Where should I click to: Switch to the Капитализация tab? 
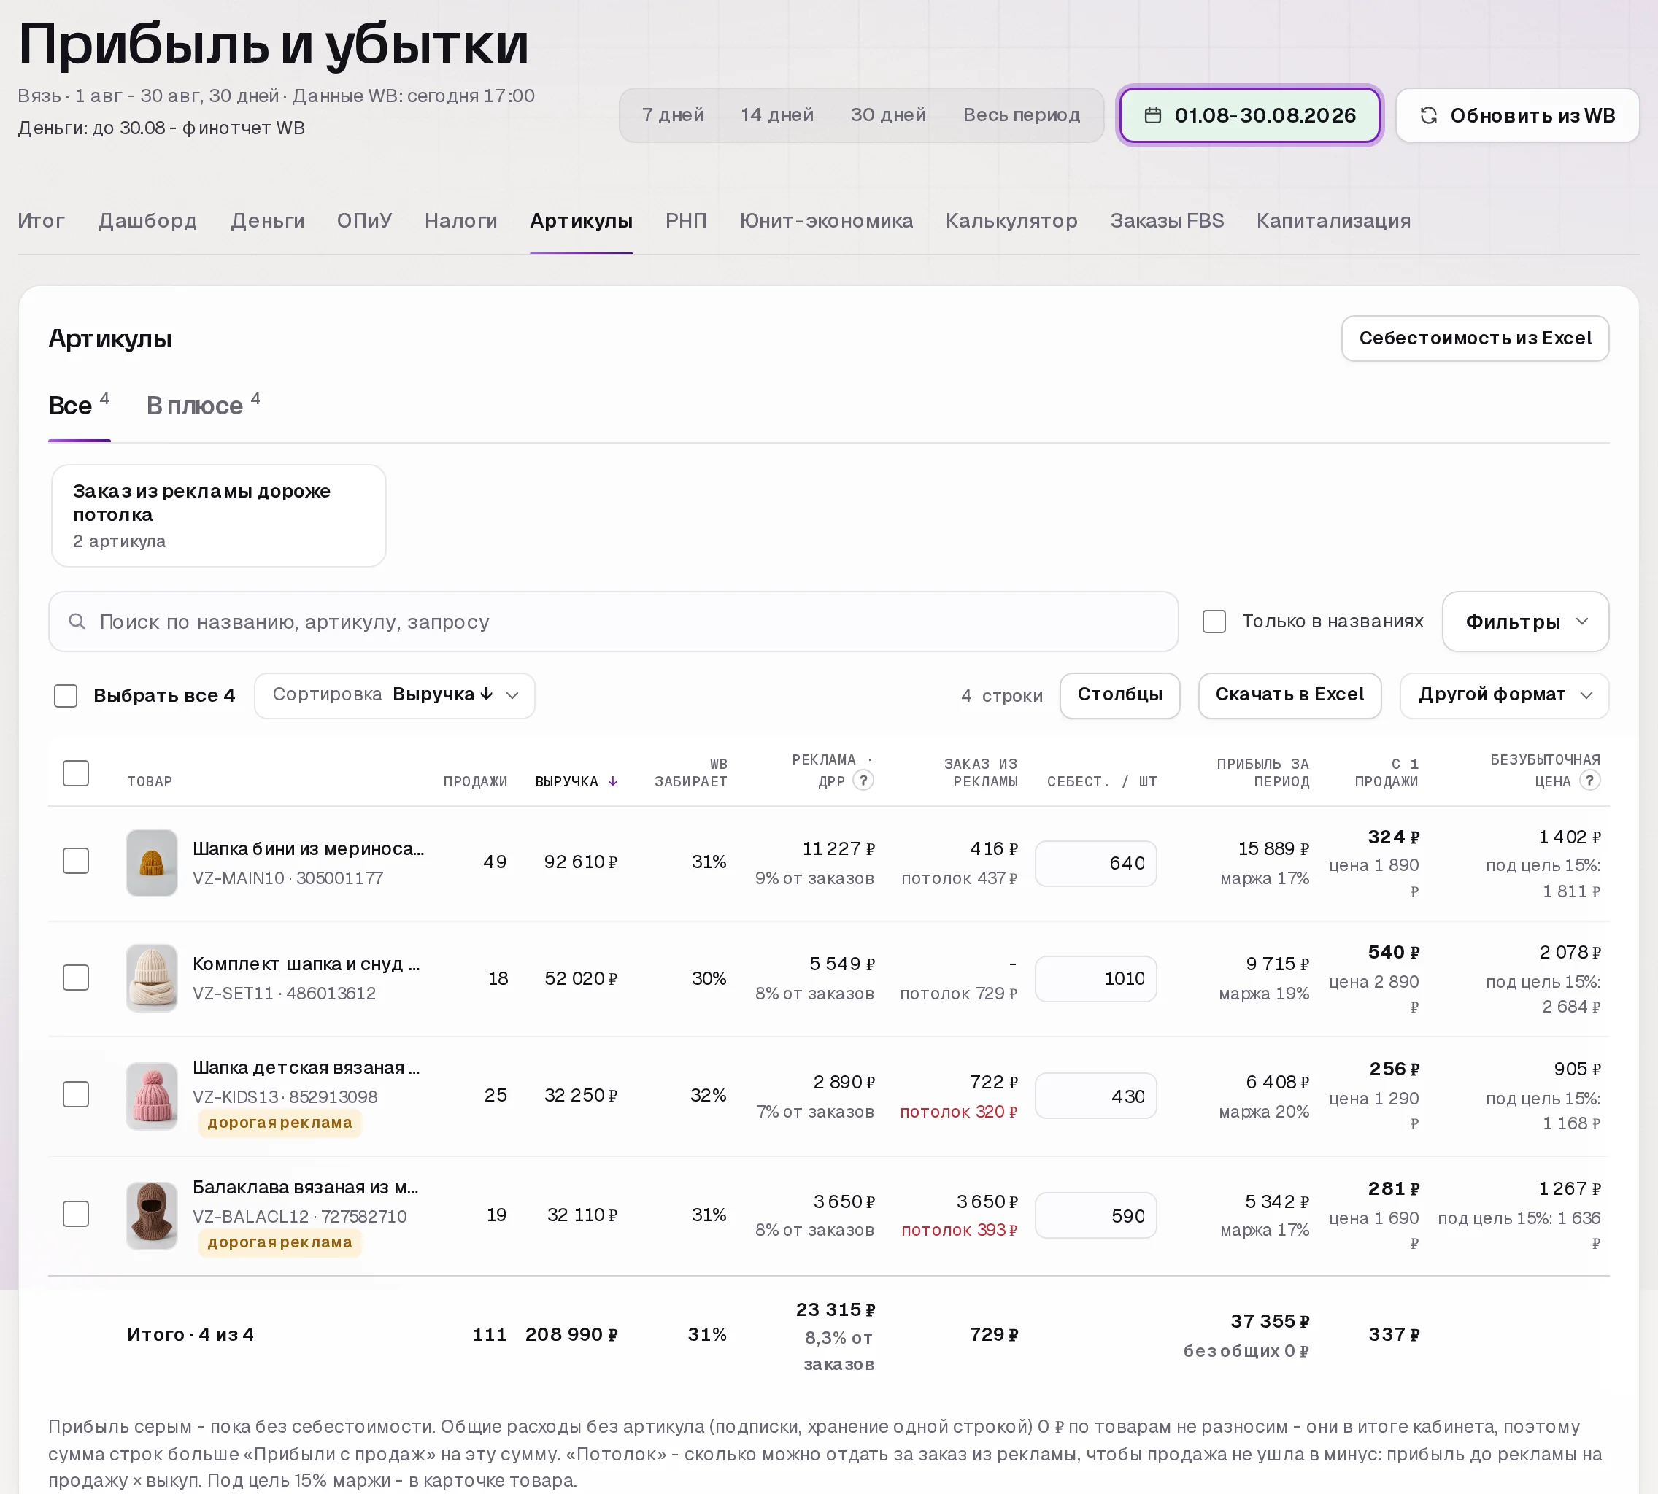click(1333, 221)
